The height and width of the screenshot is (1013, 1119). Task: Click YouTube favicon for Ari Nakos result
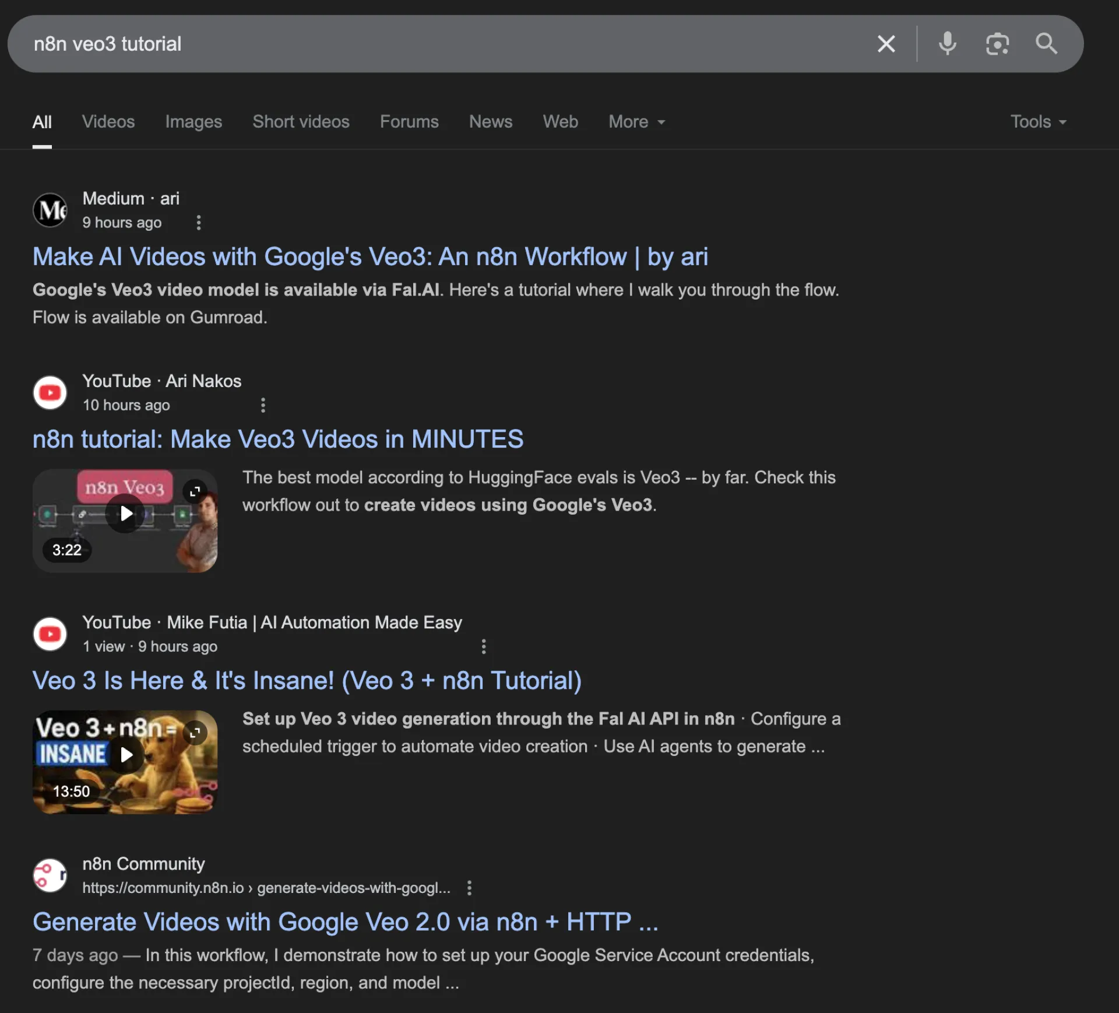pyautogui.click(x=50, y=392)
